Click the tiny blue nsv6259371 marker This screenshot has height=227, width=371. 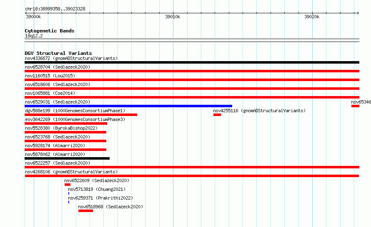(69, 202)
